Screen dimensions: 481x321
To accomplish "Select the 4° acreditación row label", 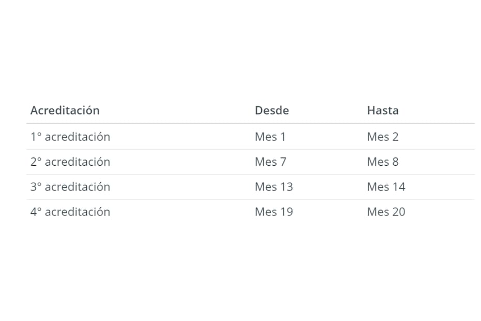I will click(x=70, y=212).
